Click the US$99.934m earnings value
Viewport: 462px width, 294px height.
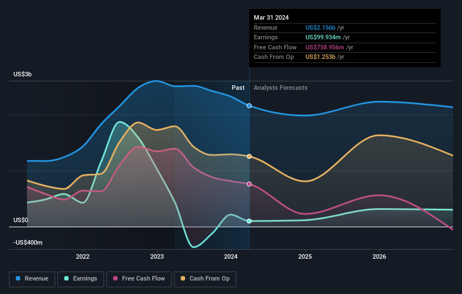coord(323,37)
